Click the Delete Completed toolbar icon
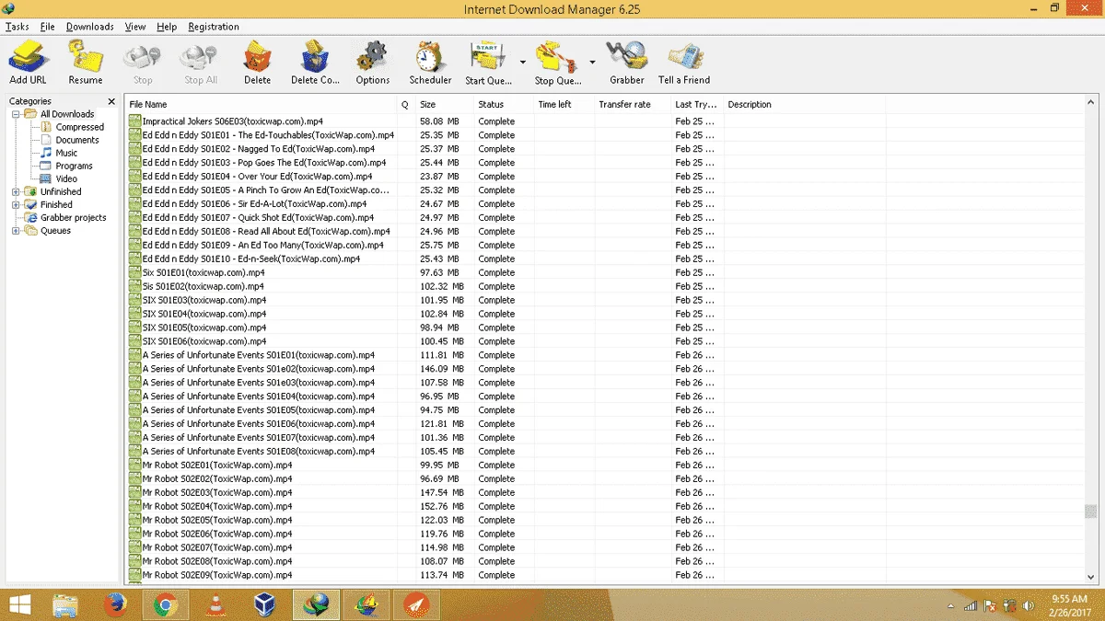The height and width of the screenshot is (621, 1105). (316, 63)
